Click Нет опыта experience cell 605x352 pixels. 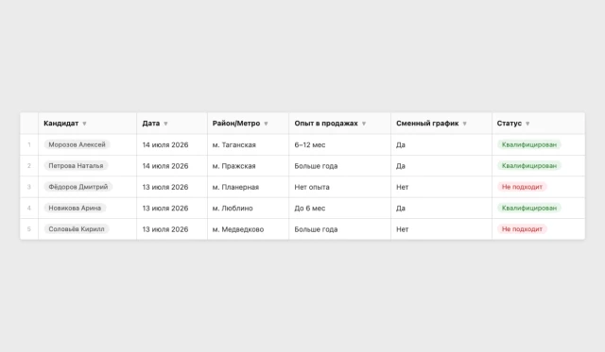(x=339, y=187)
